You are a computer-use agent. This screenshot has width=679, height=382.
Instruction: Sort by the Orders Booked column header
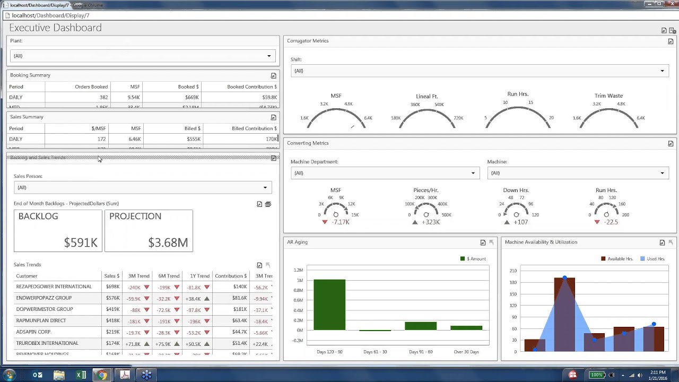pyautogui.click(x=91, y=86)
